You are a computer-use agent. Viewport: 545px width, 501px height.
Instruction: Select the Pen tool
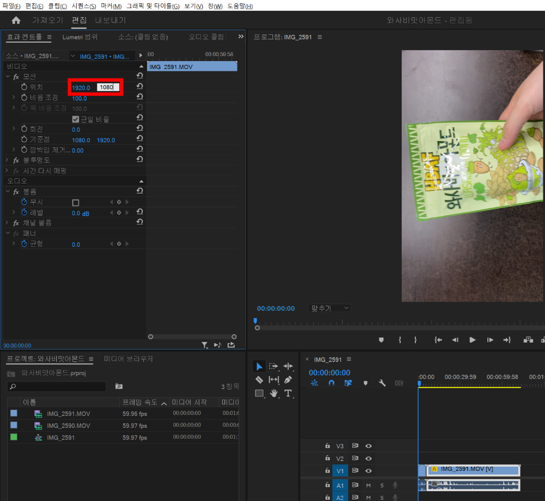pos(288,379)
